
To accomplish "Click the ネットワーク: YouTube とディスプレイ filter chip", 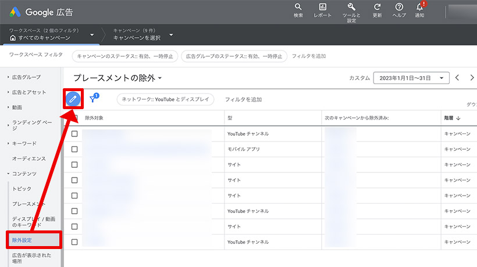I will 165,100.
